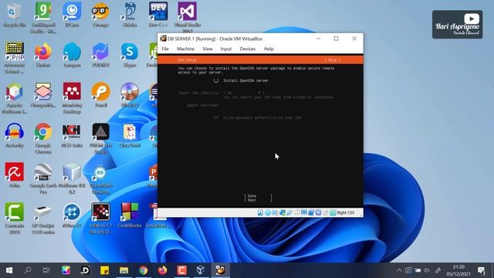Click the taskbar Search icon
This screenshot has width=494, height=278.
[x=28, y=270]
